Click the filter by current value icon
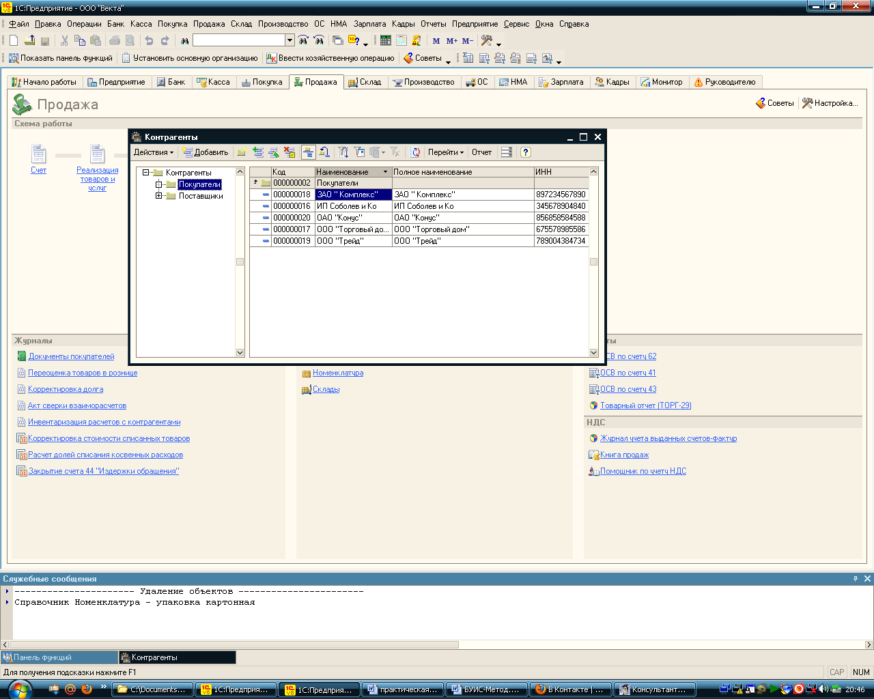 (x=360, y=152)
